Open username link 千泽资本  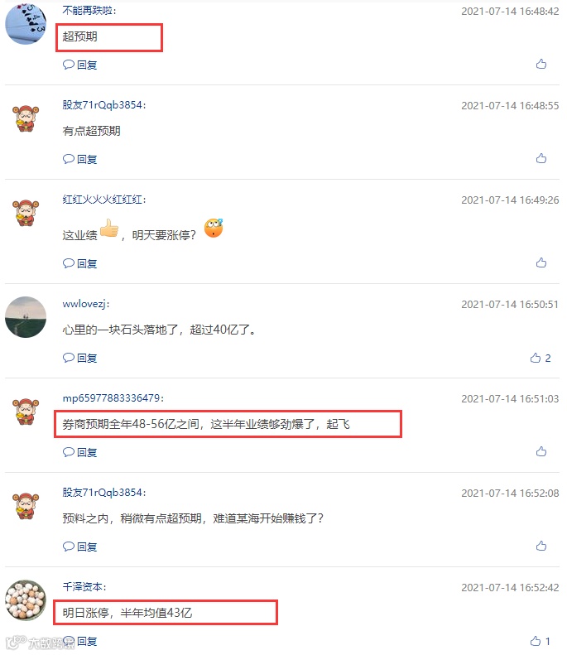click(x=84, y=587)
